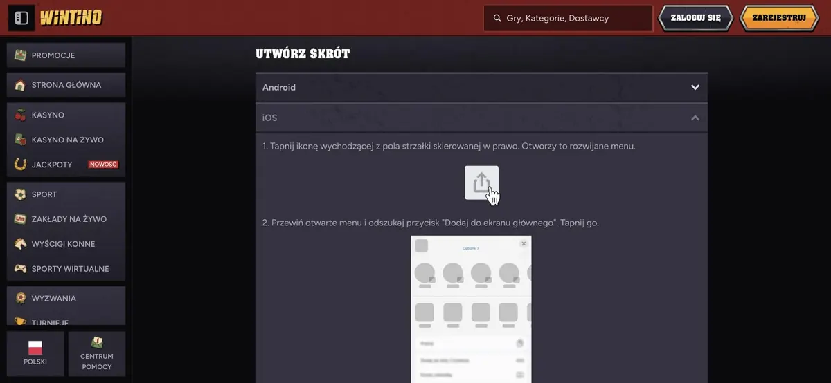Open the Polski language selector
The image size is (831, 383).
[x=35, y=353]
